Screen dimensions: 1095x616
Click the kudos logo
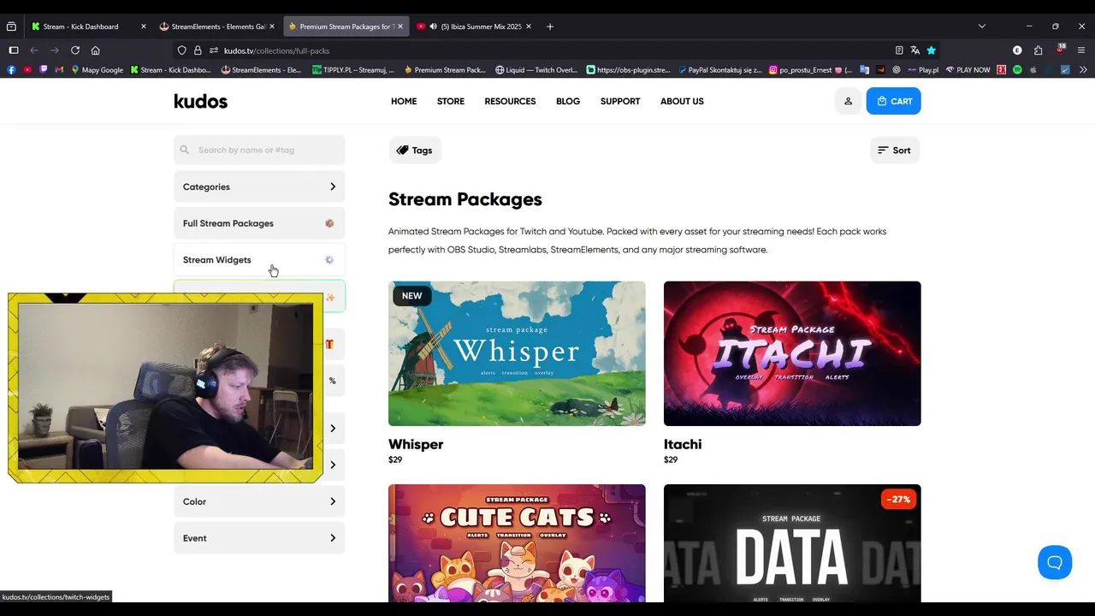pyautogui.click(x=201, y=101)
